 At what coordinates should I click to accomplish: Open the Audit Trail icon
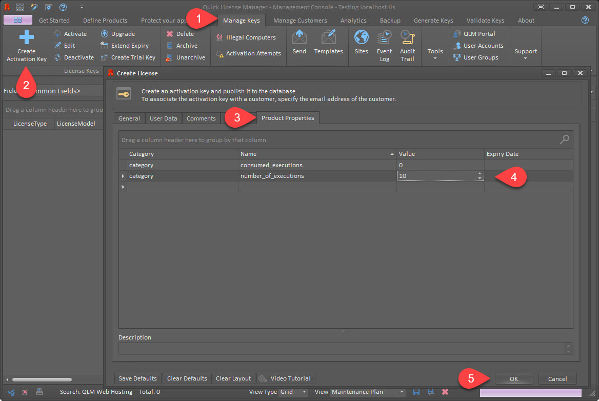(407, 37)
